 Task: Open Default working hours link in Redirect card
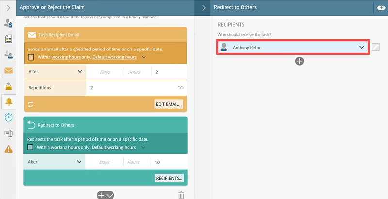click(x=113, y=147)
